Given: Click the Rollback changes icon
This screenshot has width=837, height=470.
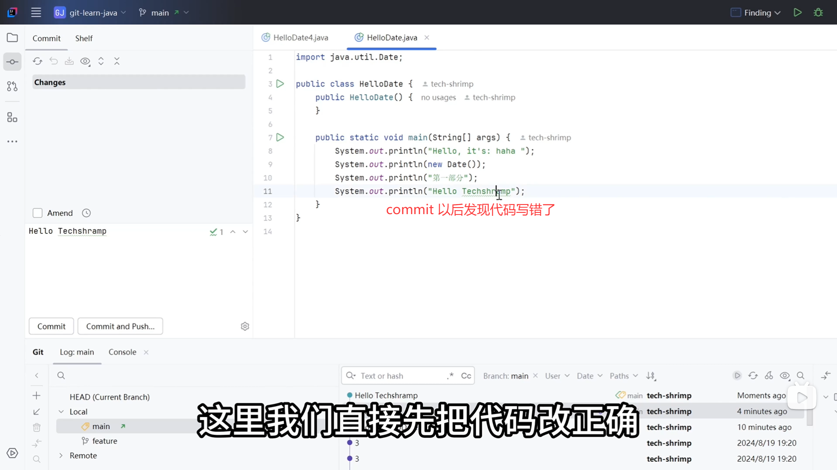Looking at the screenshot, I should [54, 61].
